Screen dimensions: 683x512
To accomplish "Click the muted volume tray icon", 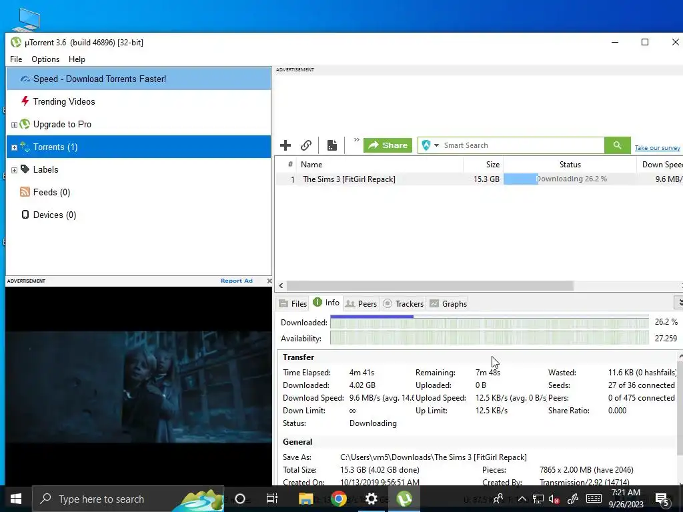I will tap(554, 499).
